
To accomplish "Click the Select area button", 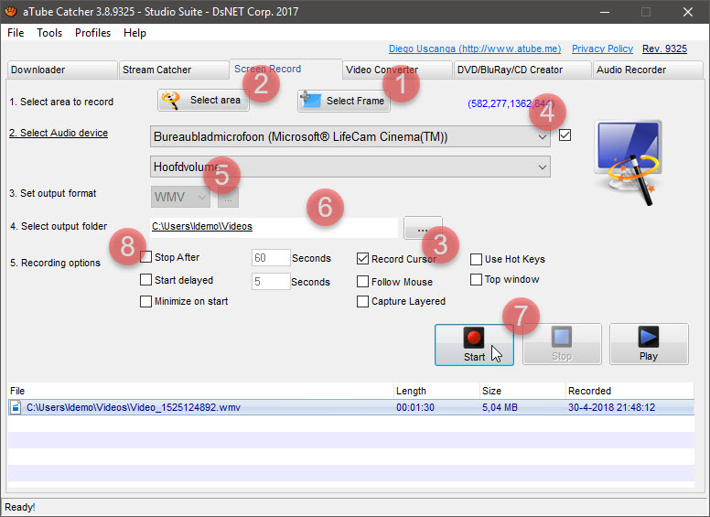I will pos(203,100).
